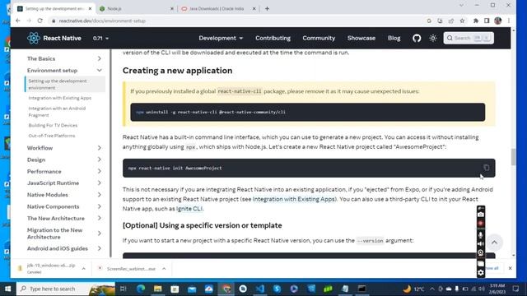Open Building For TV Devices page

point(53,126)
